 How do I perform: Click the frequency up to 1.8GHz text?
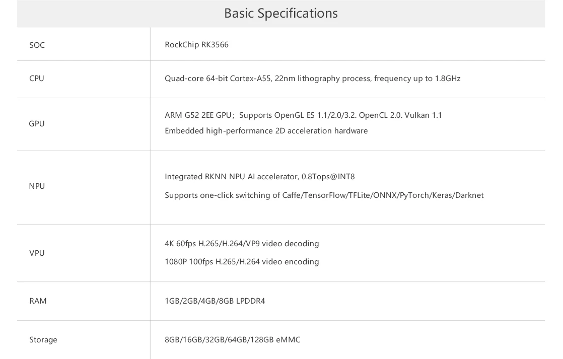tap(417, 78)
